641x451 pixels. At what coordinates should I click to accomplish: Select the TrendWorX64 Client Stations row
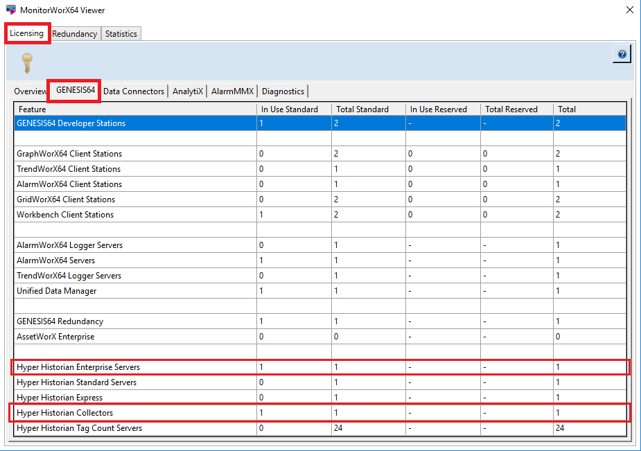pyautogui.click(x=320, y=169)
